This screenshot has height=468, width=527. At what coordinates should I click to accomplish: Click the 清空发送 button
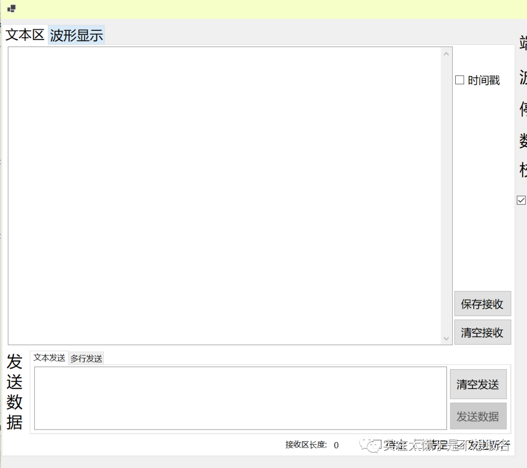[478, 384]
